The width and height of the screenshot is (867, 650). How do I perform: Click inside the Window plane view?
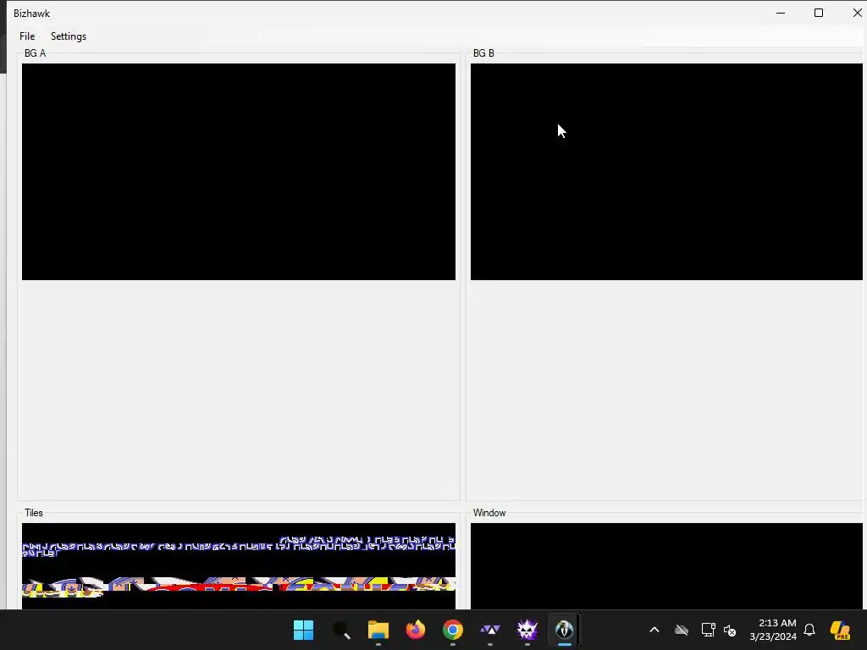[x=666, y=566]
